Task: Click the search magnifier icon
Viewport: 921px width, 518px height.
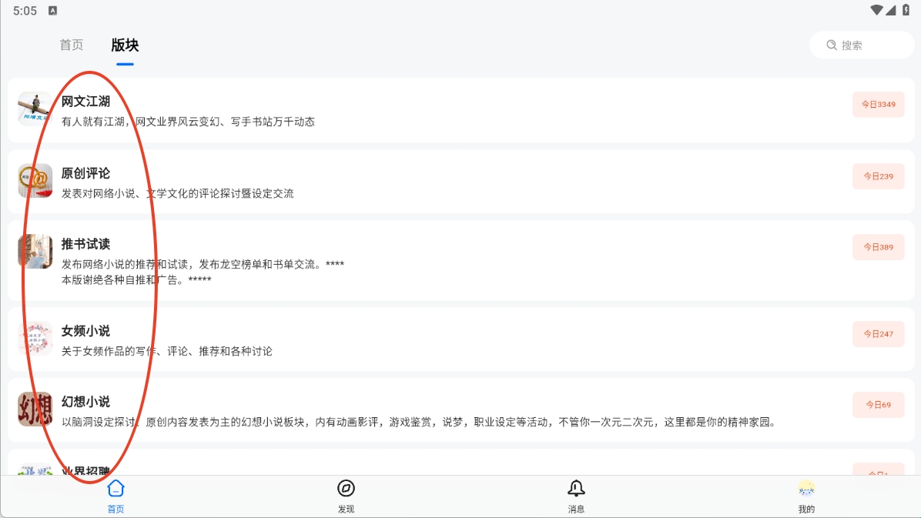Action: (832, 45)
